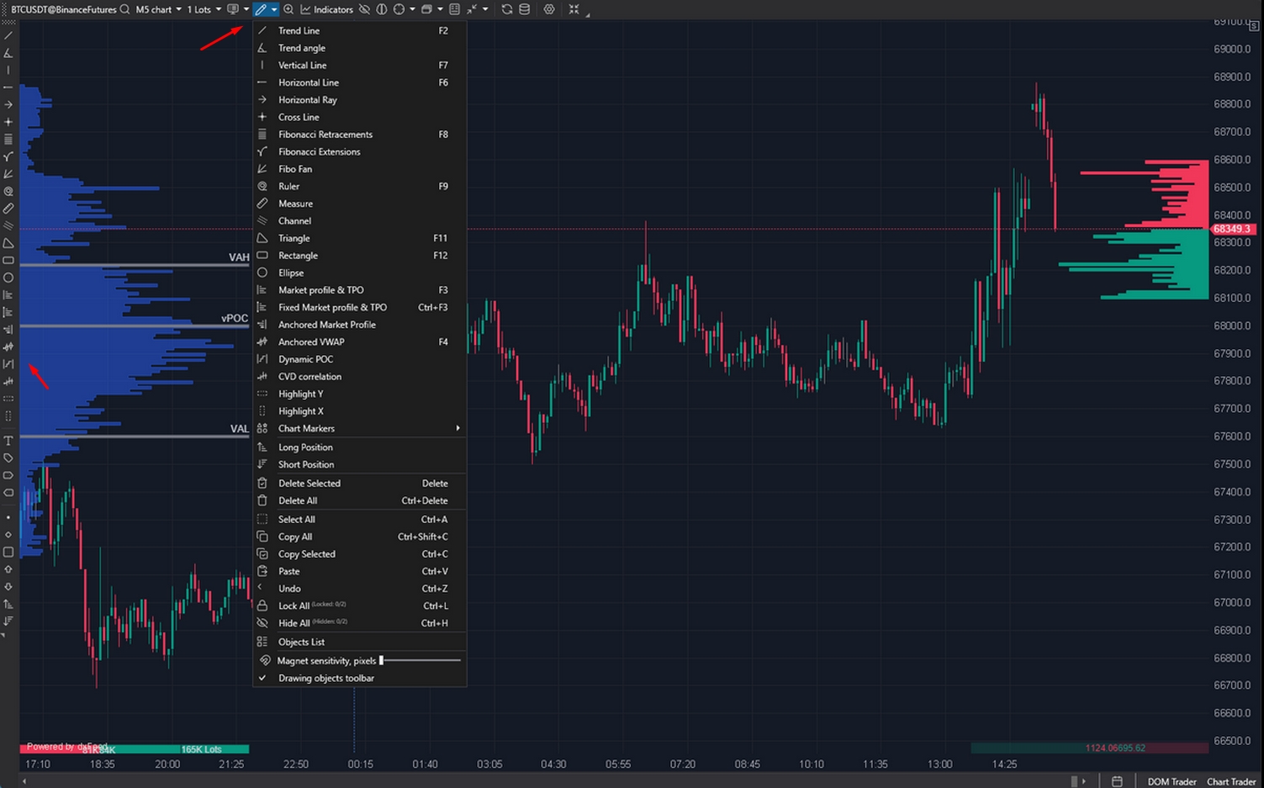1264x788 pixels.
Task: Open the DOM Trader panel
Action: click(x=1171, y=781)
